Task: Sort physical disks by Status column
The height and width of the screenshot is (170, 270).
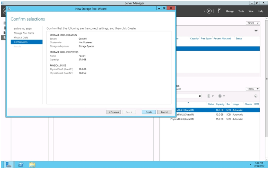Action: coord(211,104)
